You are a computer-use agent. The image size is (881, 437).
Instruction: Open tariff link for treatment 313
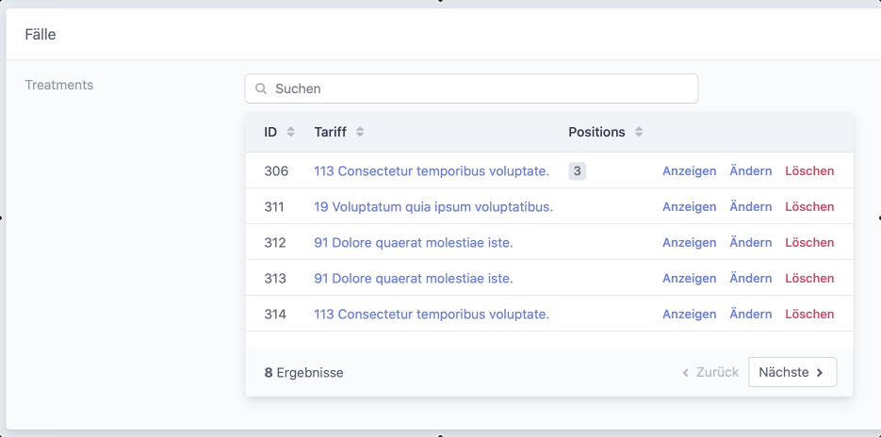tap(414, 278)
